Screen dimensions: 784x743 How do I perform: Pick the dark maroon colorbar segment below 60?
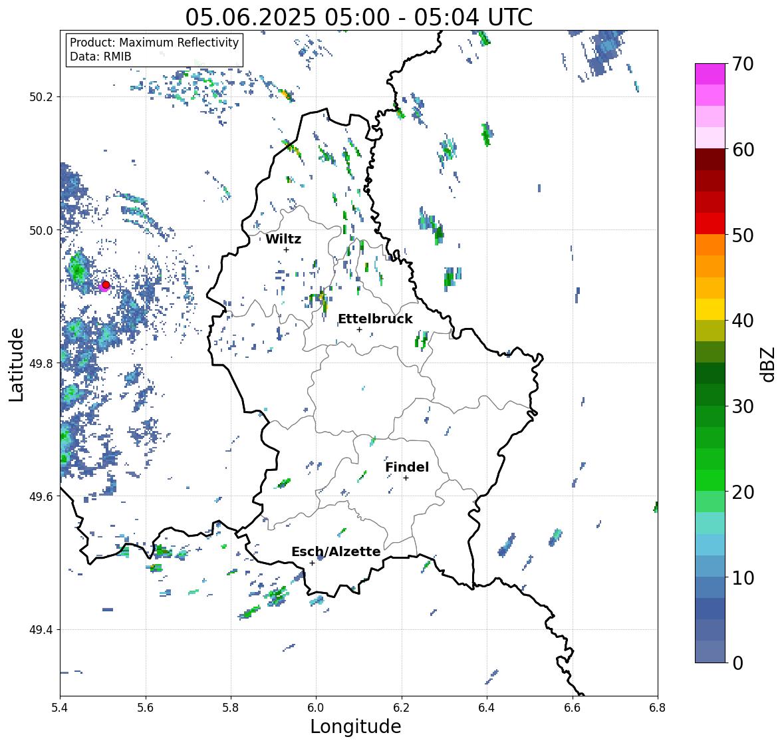[710, 160]
